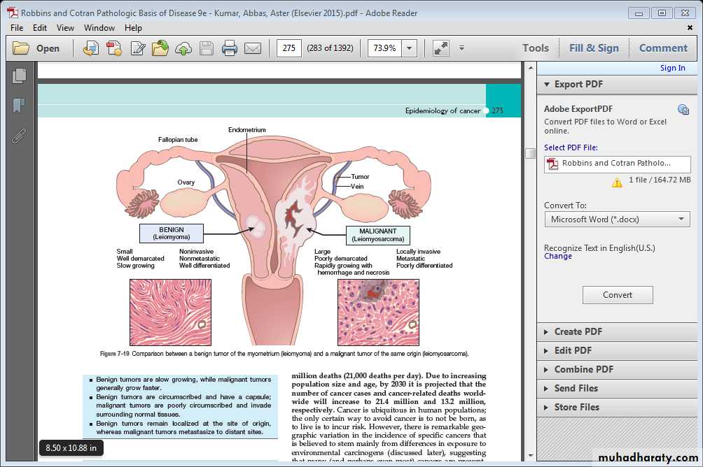The width and height of the screenshot is (703, 467).
Task: Click the page number input field
Action: click(288, 48)
